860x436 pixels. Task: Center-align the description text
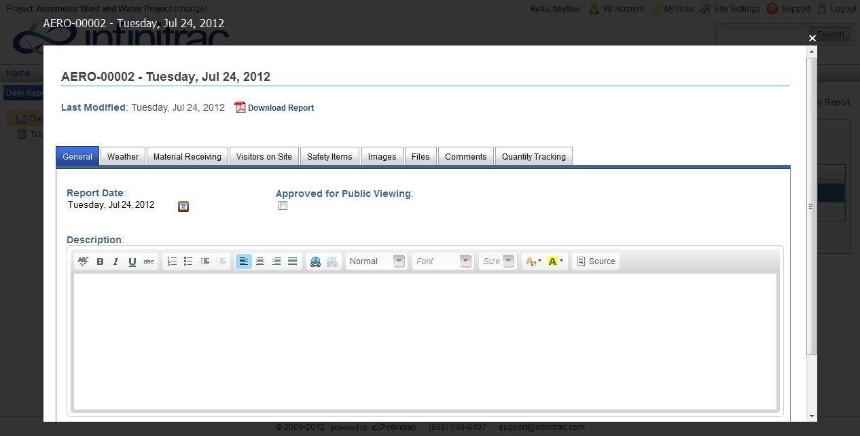pos(260,261)
